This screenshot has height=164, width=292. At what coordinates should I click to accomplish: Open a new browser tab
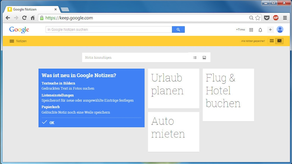point(65,9)
